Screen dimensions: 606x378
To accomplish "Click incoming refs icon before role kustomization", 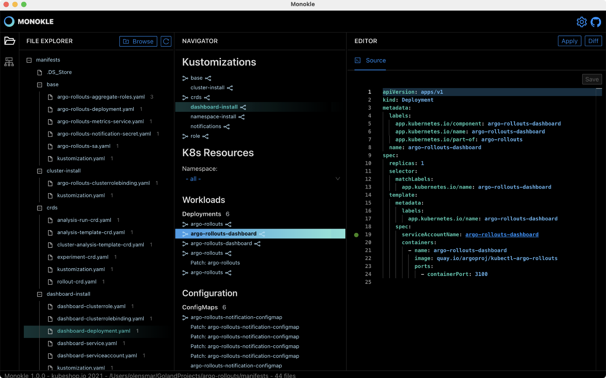I will pos(185,136).
